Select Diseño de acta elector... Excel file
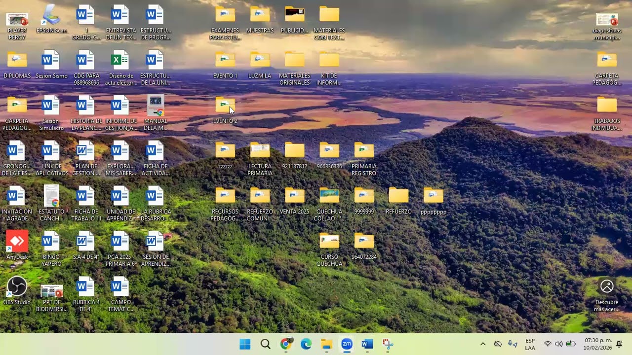Image resolution: width=632 pixels, height=355 pixels. click(120, 69)
